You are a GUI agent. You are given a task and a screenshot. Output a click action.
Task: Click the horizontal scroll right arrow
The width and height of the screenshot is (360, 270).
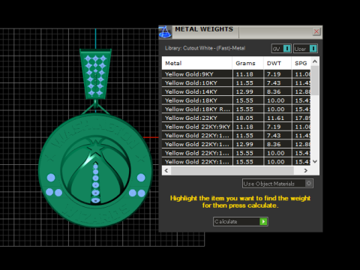click(x=305, y=170)
